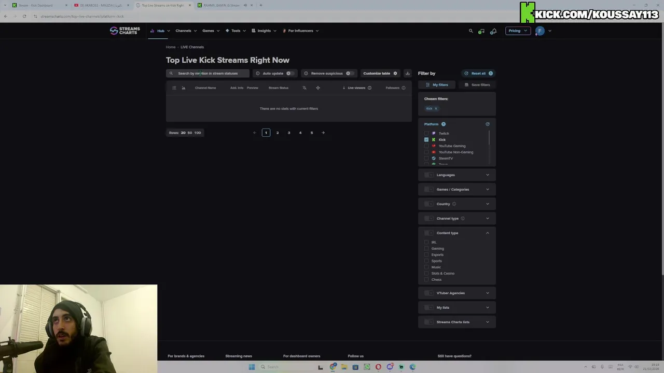Click the Streams Charts logo
This screenshot has width=664, height=373.
(x=125, y=31)
